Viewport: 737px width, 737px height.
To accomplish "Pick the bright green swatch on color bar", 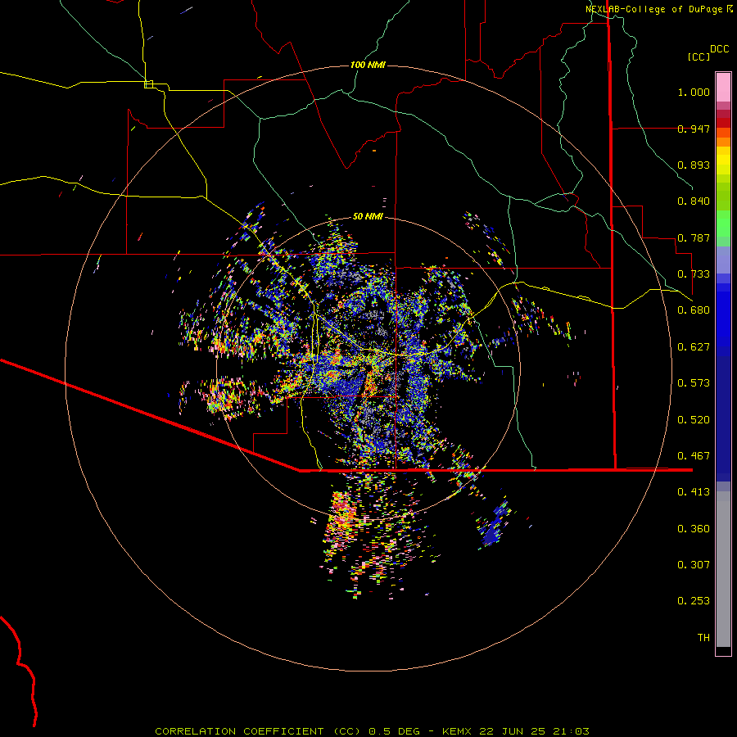I will 723,224.
